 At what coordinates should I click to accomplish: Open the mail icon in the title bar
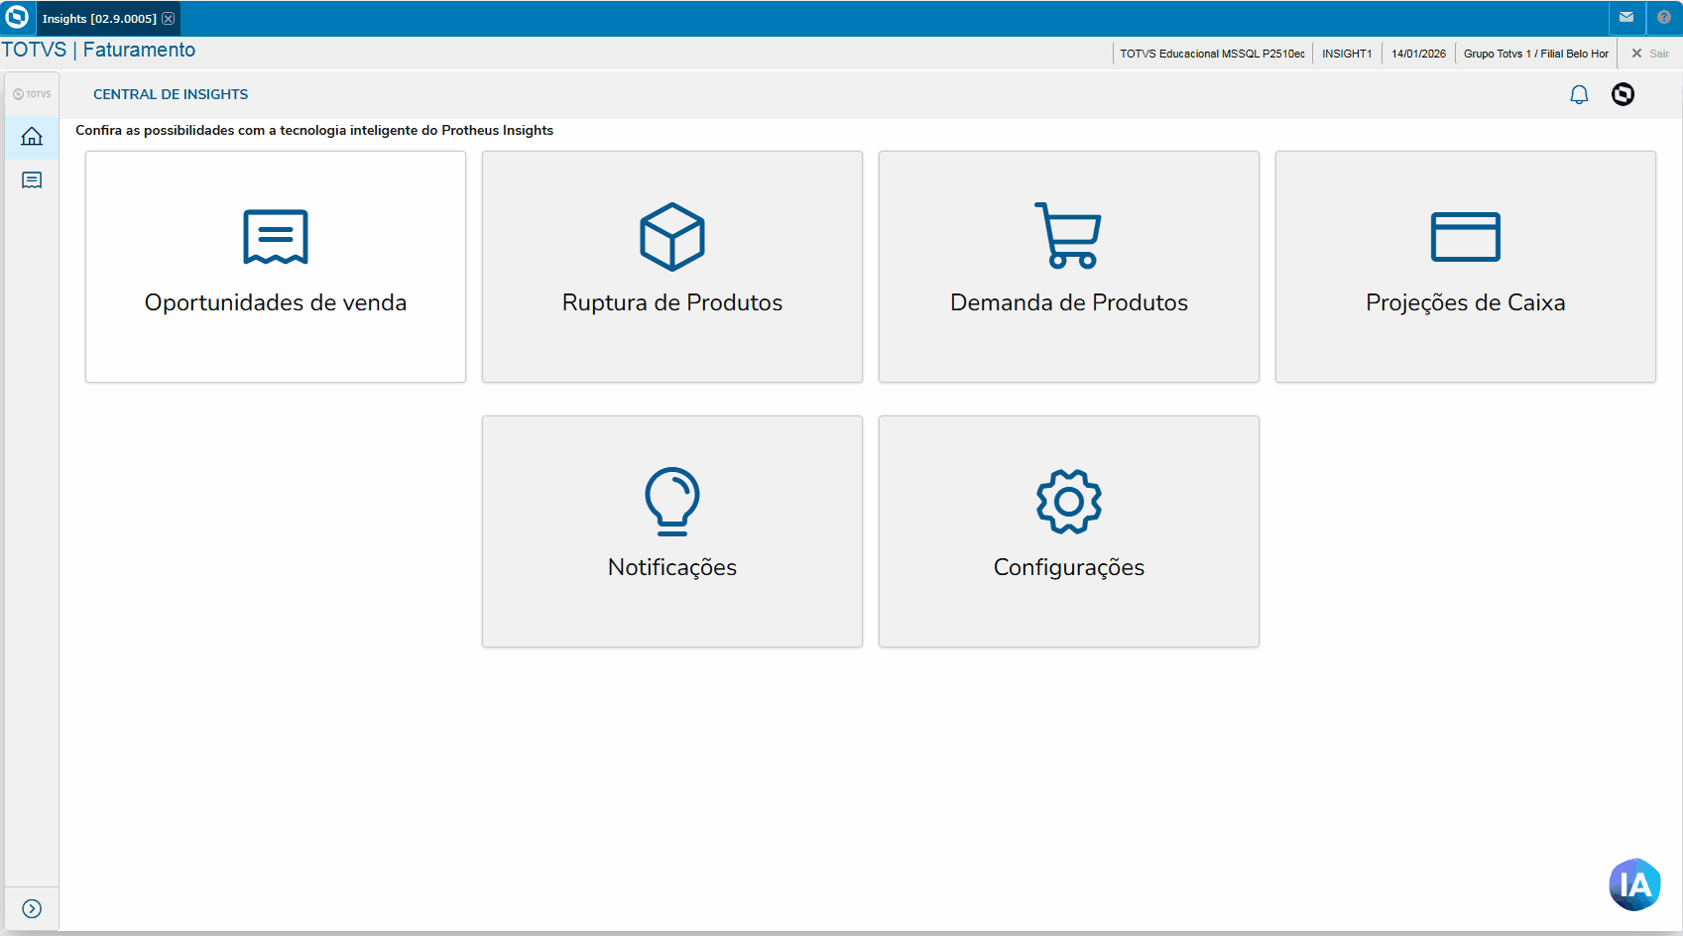pos(1626,18)
